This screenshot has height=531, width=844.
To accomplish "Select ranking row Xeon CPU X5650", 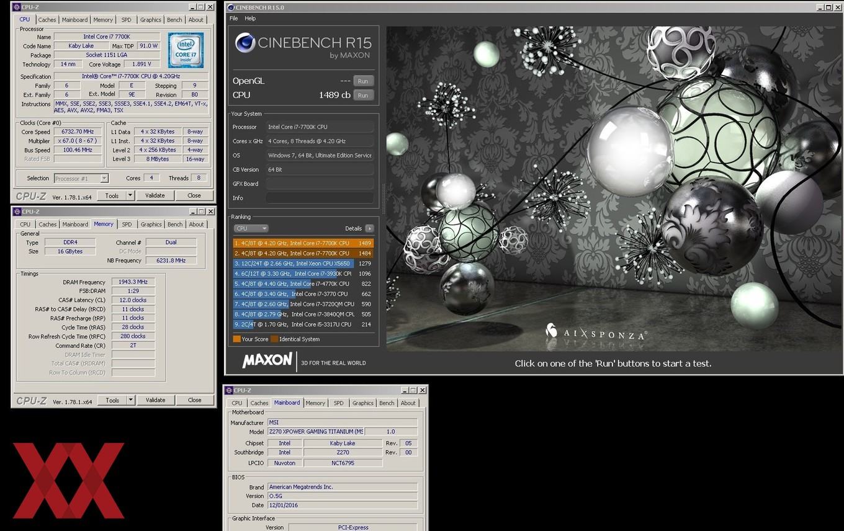I will point(303,264).
